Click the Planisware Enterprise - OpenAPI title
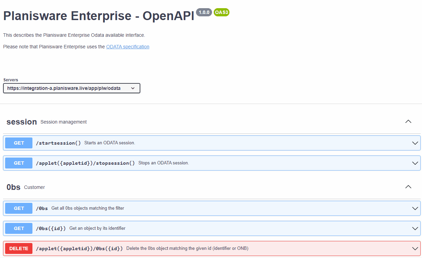The width and height of the screenshot is (422, 258). [99, 16]
